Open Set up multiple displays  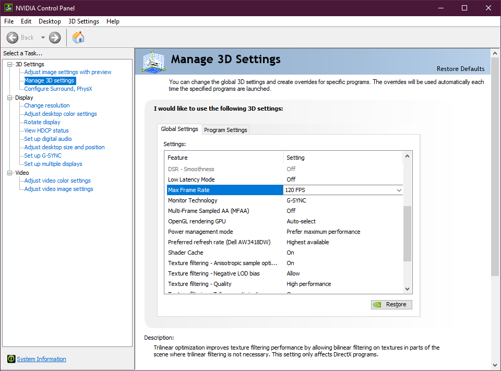coord(53,164)
